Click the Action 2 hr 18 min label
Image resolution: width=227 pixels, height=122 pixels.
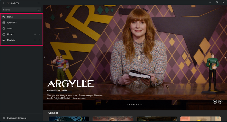(x=57, y=91)
